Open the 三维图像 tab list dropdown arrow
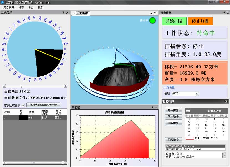230x167 pixels. point(151,13)
